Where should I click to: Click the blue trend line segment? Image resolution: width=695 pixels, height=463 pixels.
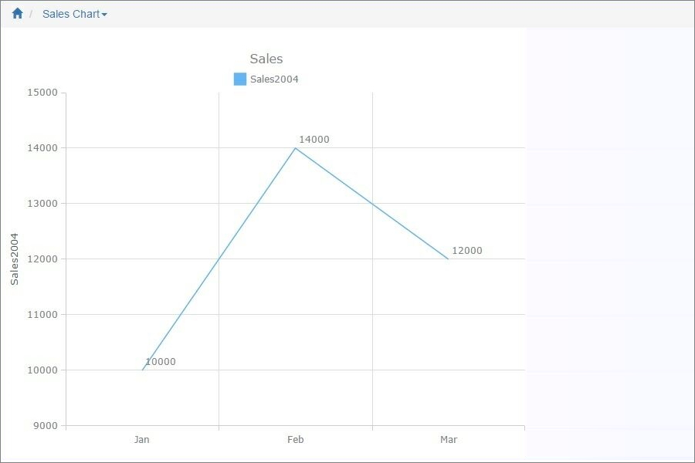[x=220, y=259]
